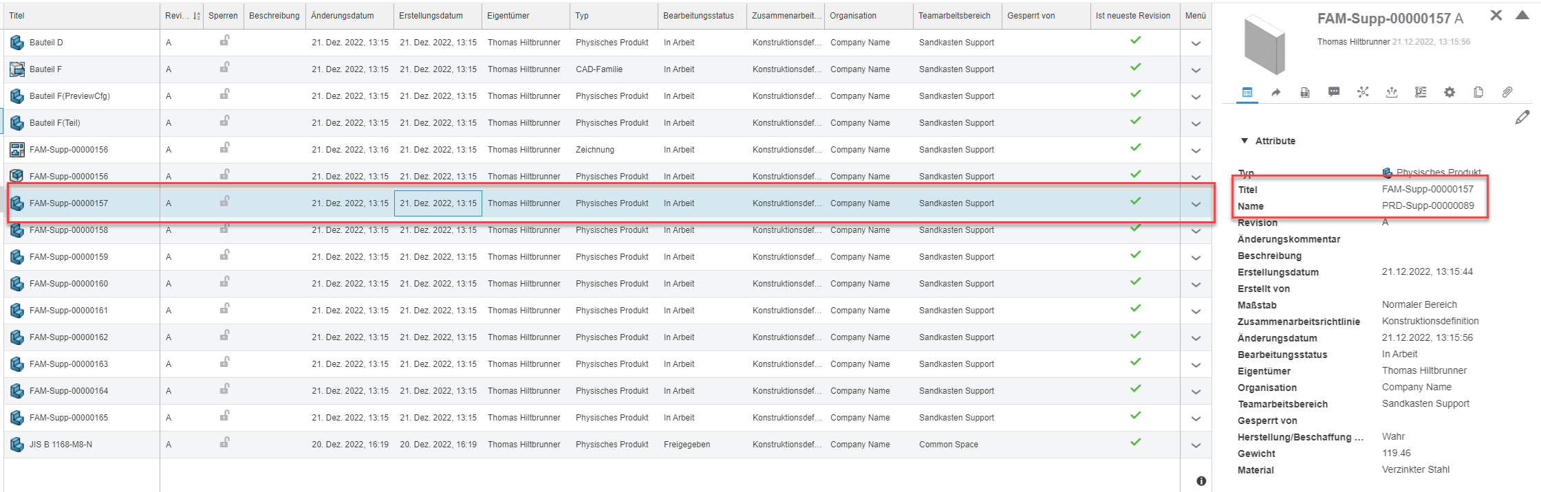This screenshot has width=1541, height=492.
Task: Click the paperclip attachments icon
Action: (x=1507, y=92)
